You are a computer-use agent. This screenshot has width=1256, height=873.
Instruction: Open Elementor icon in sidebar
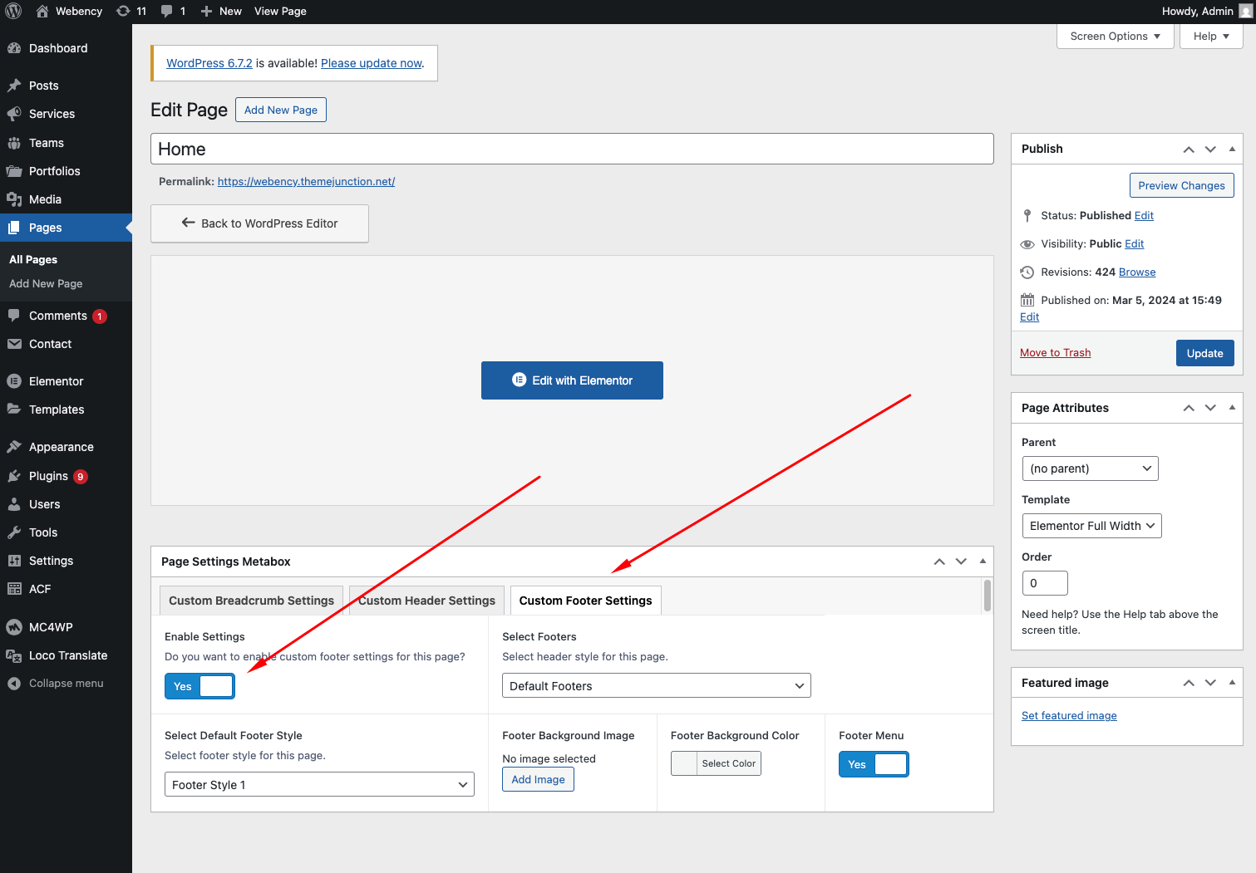[x=14, y=381]
